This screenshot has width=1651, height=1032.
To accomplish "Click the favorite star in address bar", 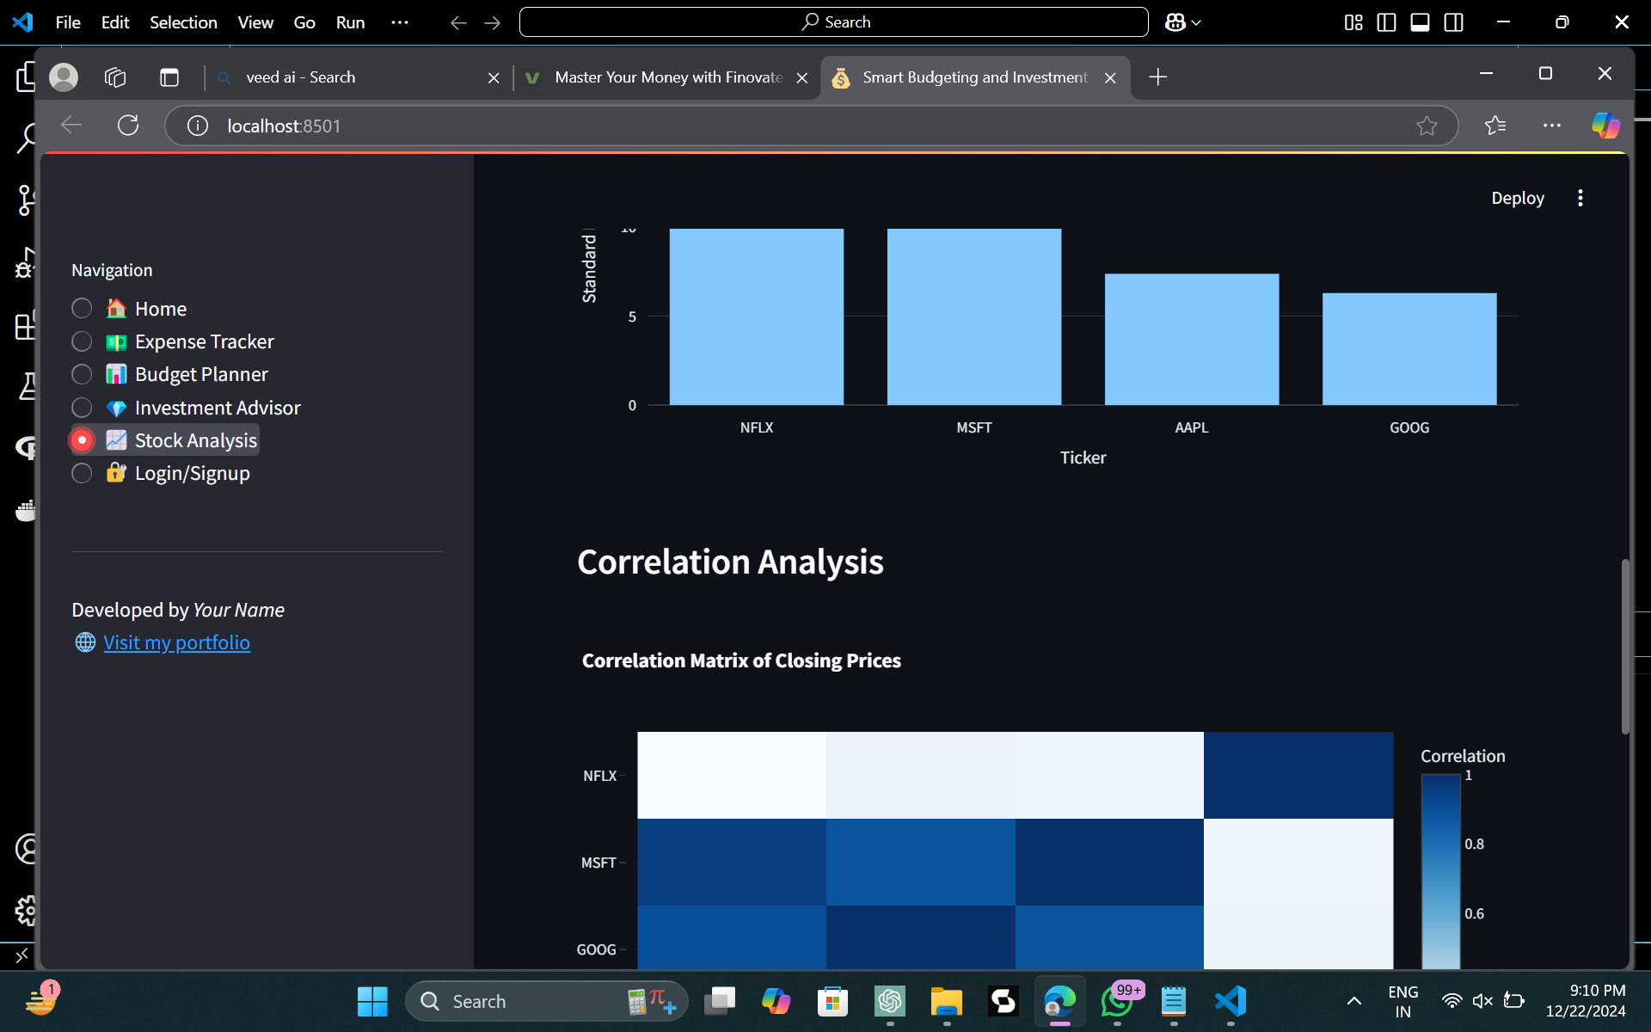I will (x=1427, y=126).
